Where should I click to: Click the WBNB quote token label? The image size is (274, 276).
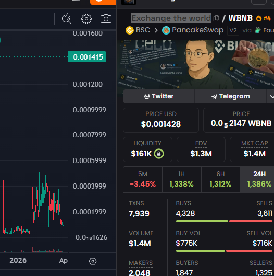[x=241, y=18]
